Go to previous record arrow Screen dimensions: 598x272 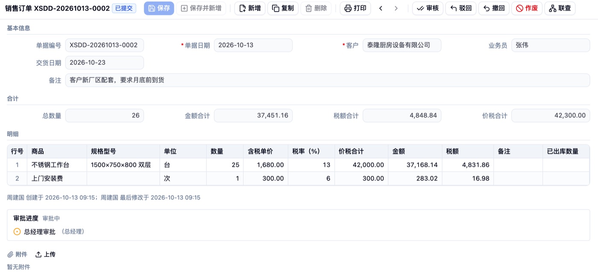tap(381, 8)
